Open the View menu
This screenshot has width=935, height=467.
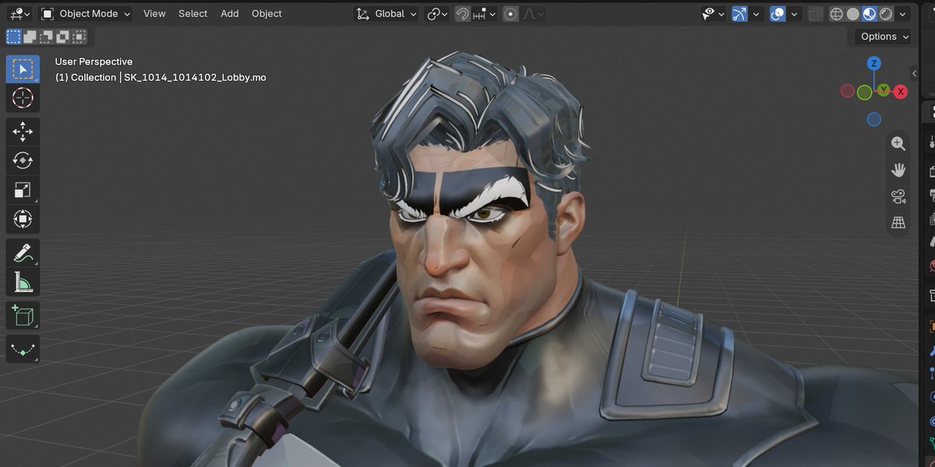[154, 13]
